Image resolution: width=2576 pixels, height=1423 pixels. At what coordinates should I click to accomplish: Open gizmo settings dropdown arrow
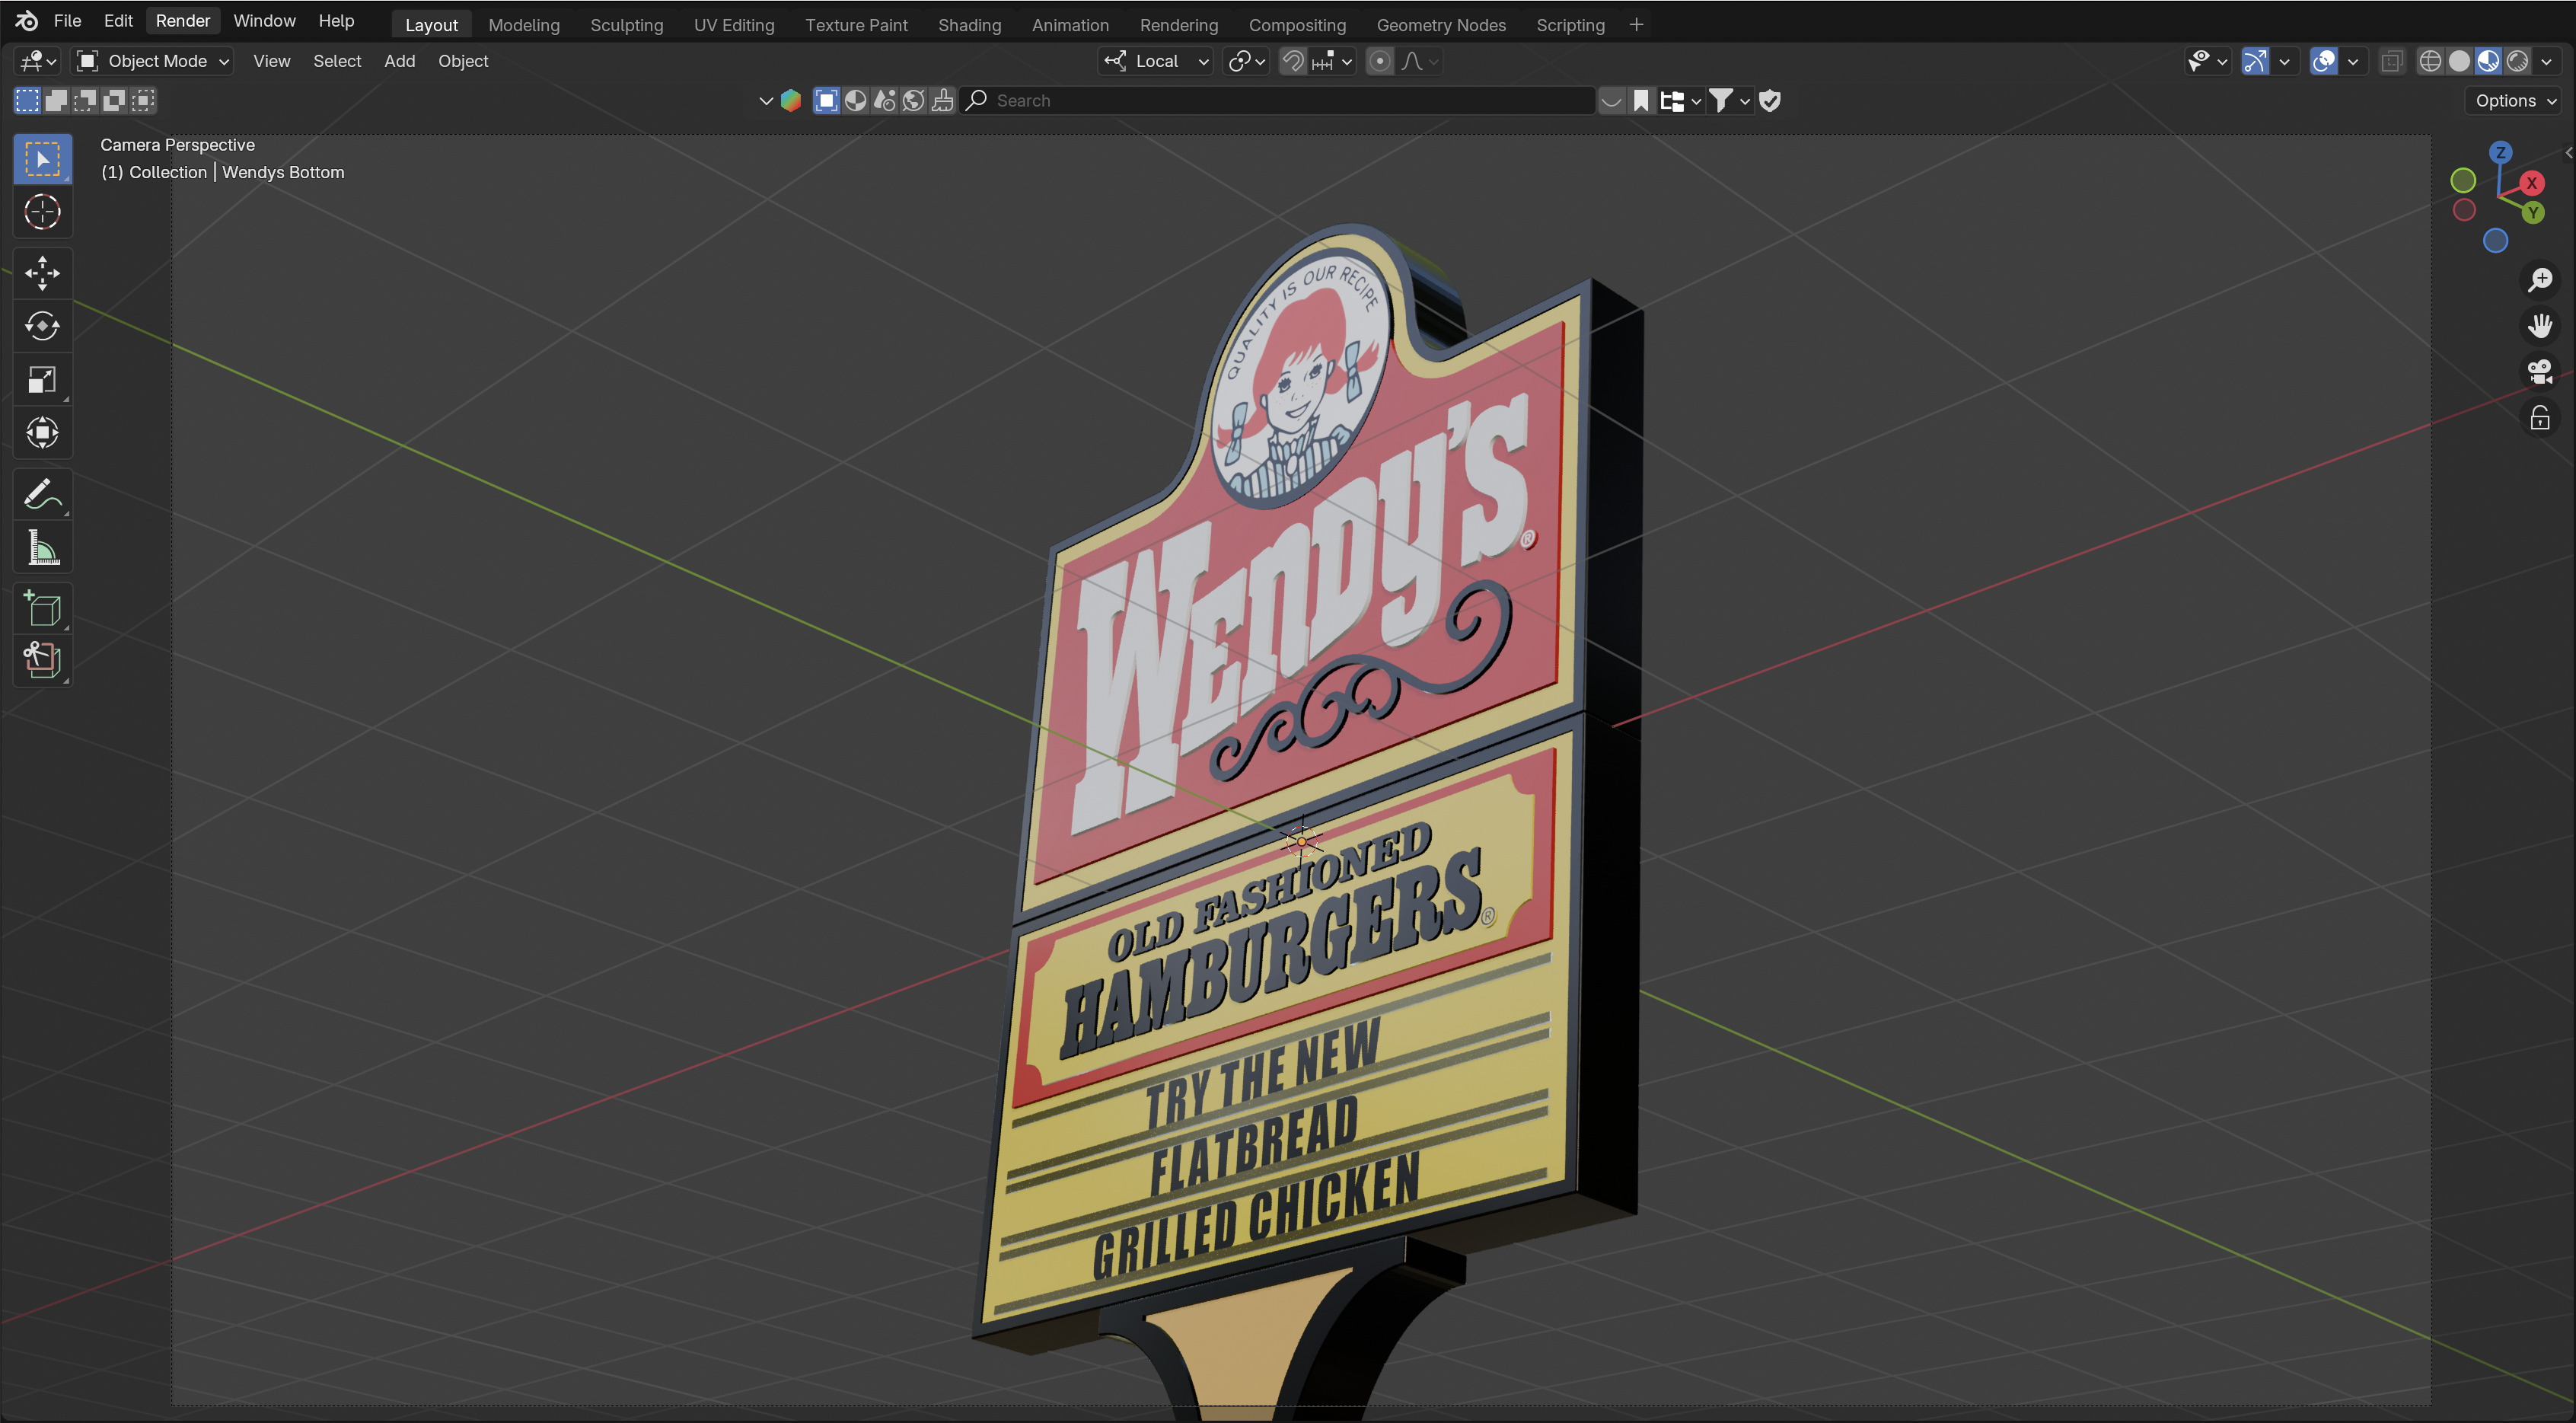(x=2284, y=61)
